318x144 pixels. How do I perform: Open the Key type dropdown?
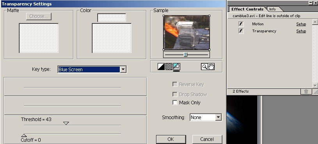(92, 69)
